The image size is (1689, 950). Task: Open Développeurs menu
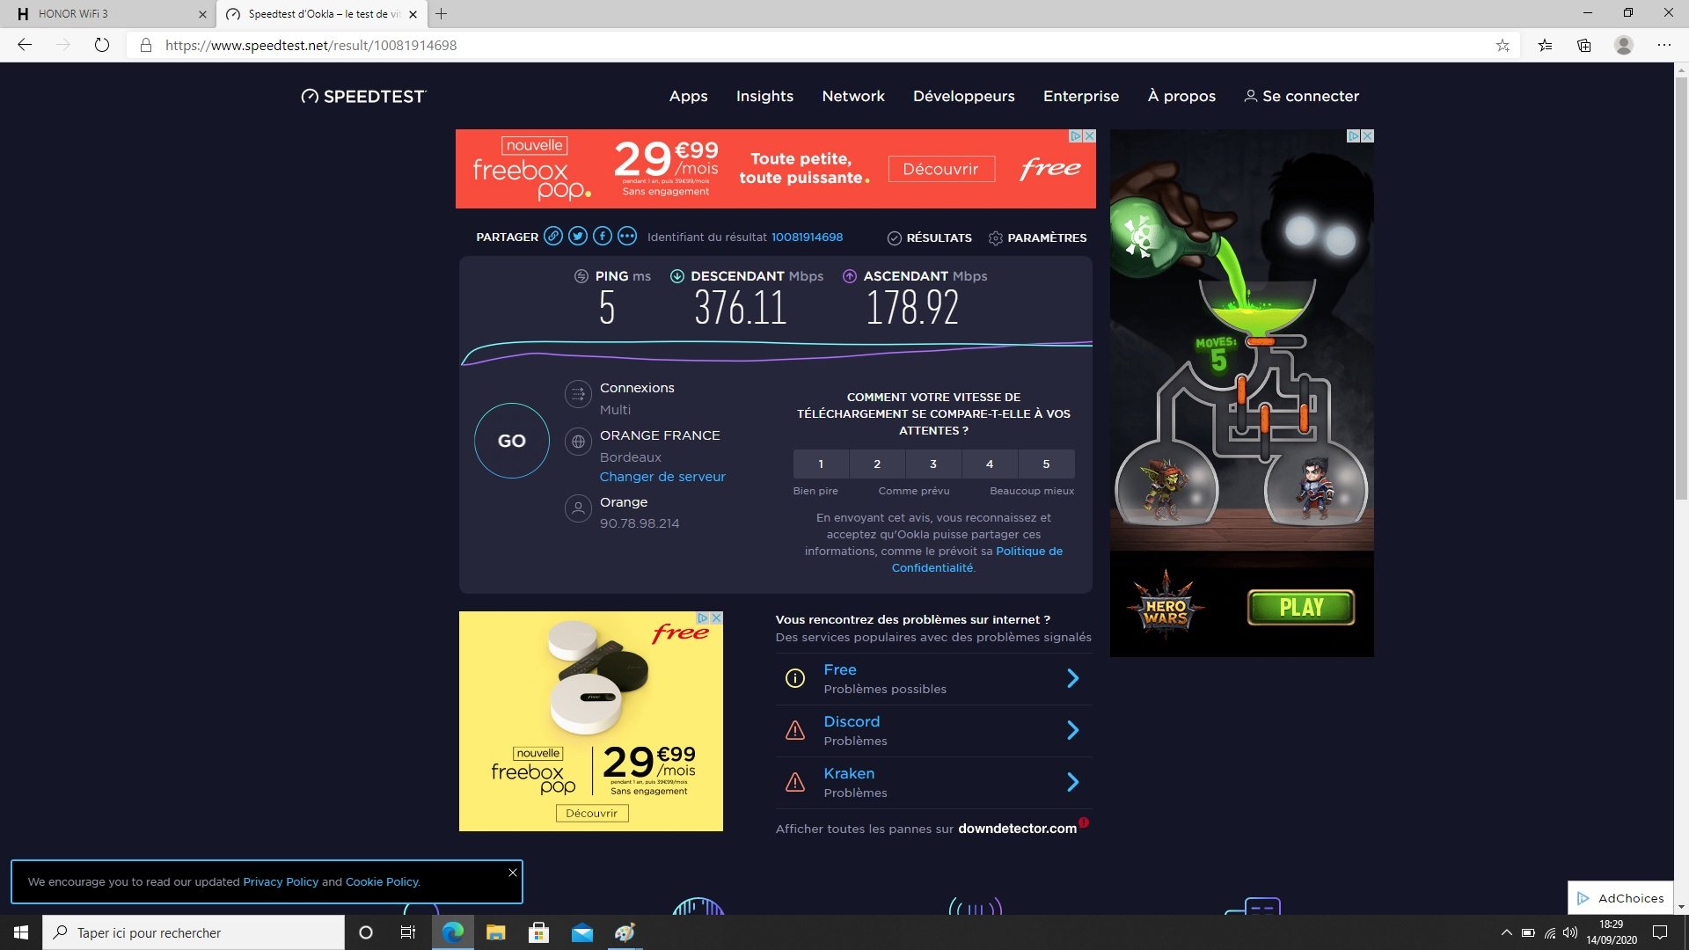[x=963, y=96]
